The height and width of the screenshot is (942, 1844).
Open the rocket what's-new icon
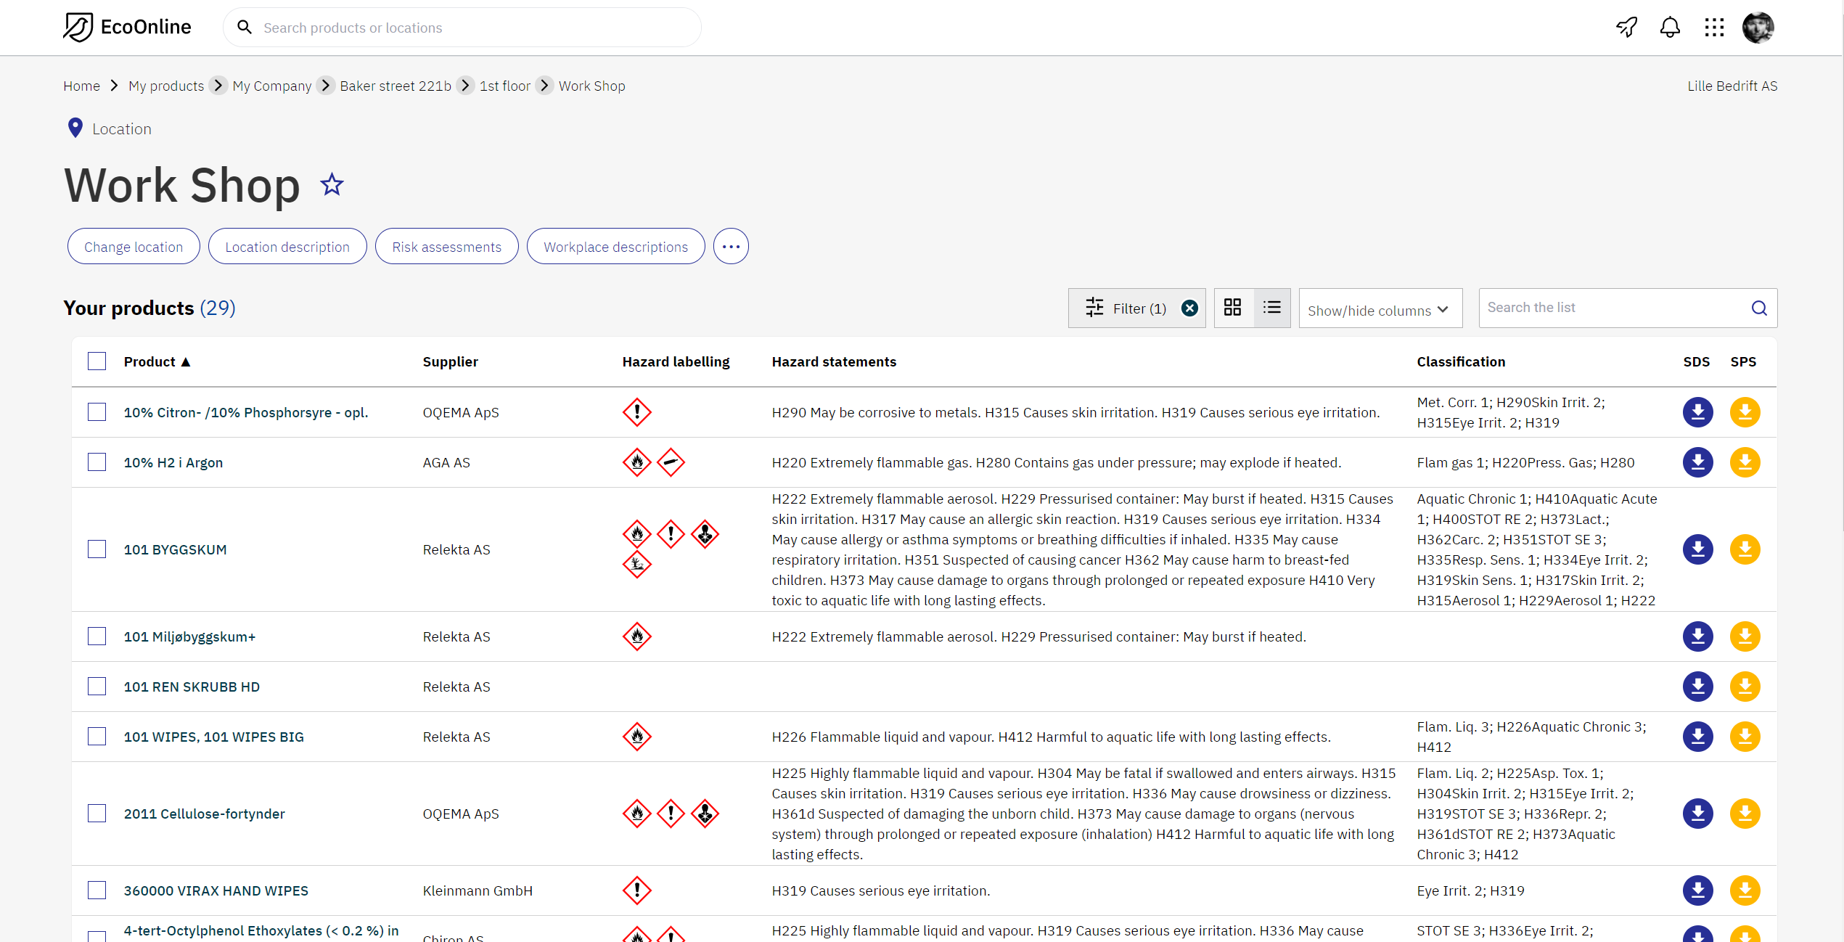[1626, 28]
